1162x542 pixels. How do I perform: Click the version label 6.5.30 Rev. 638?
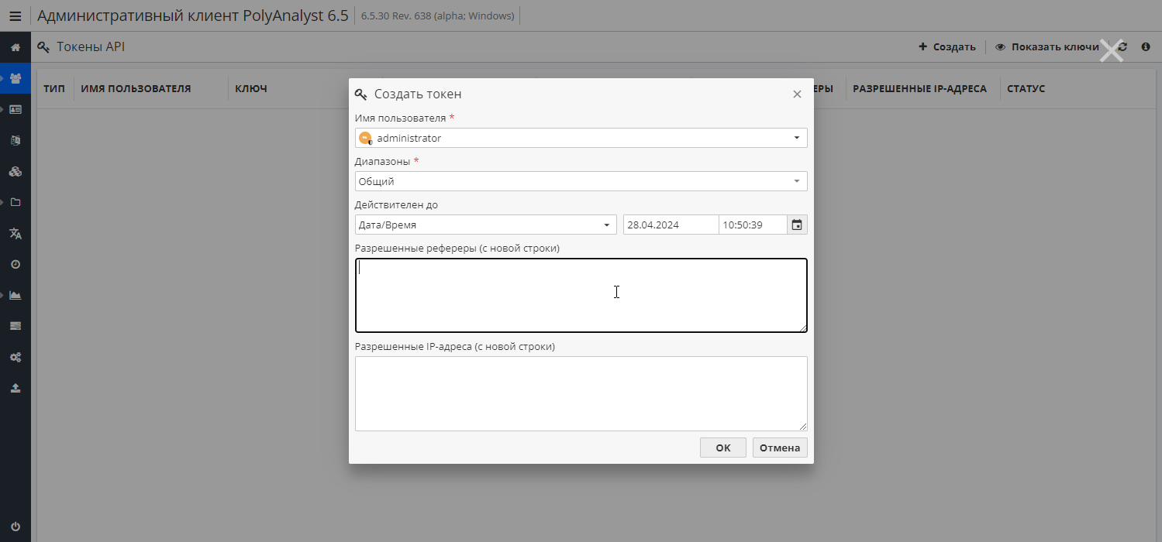coord(437,15)
